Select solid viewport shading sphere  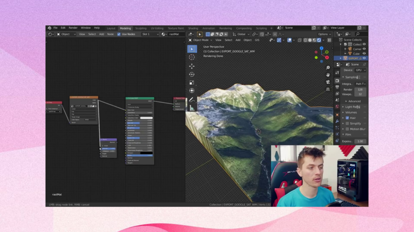pyautogui.click(x=310, y=40)
